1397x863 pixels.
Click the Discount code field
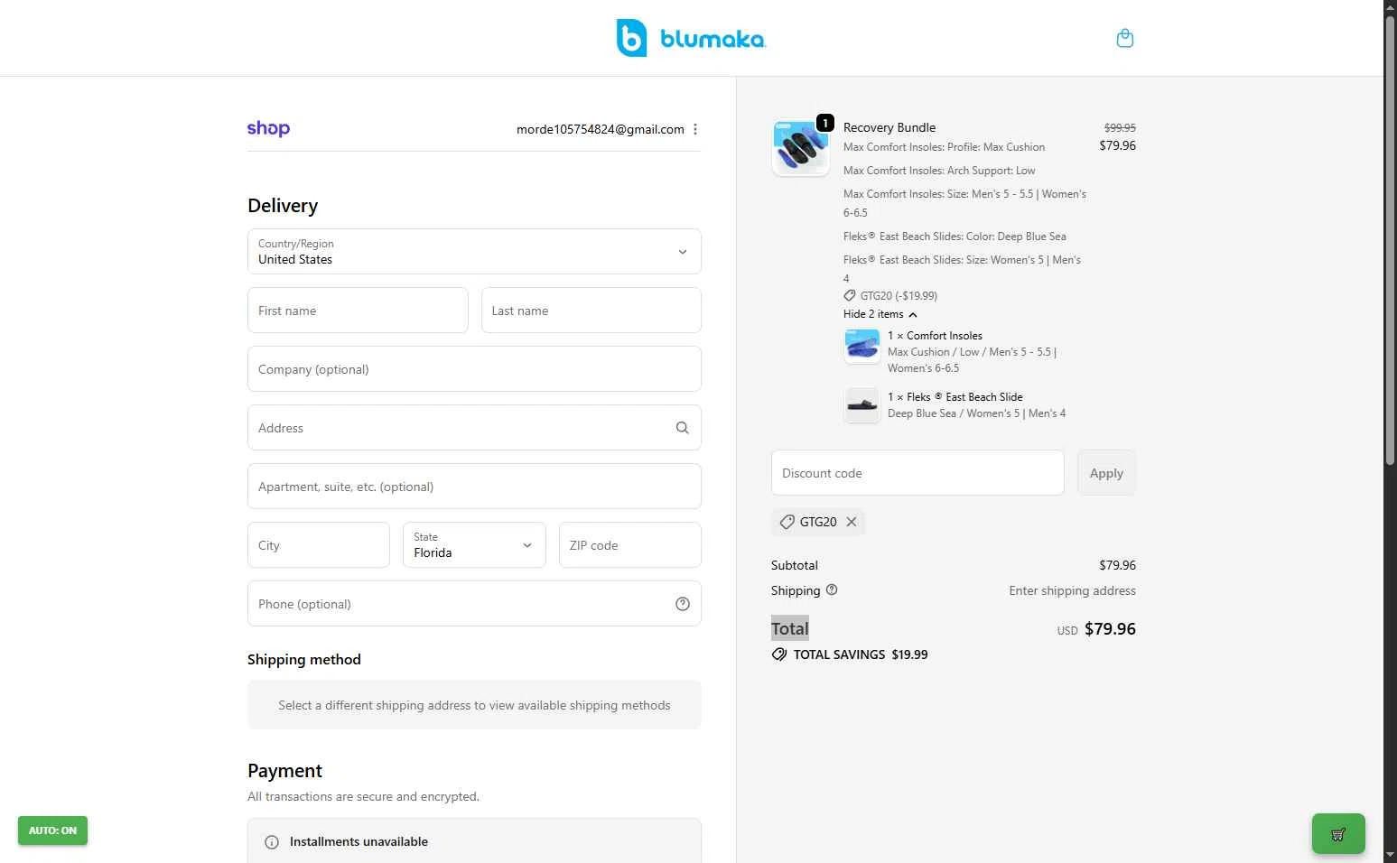point(917,473)
